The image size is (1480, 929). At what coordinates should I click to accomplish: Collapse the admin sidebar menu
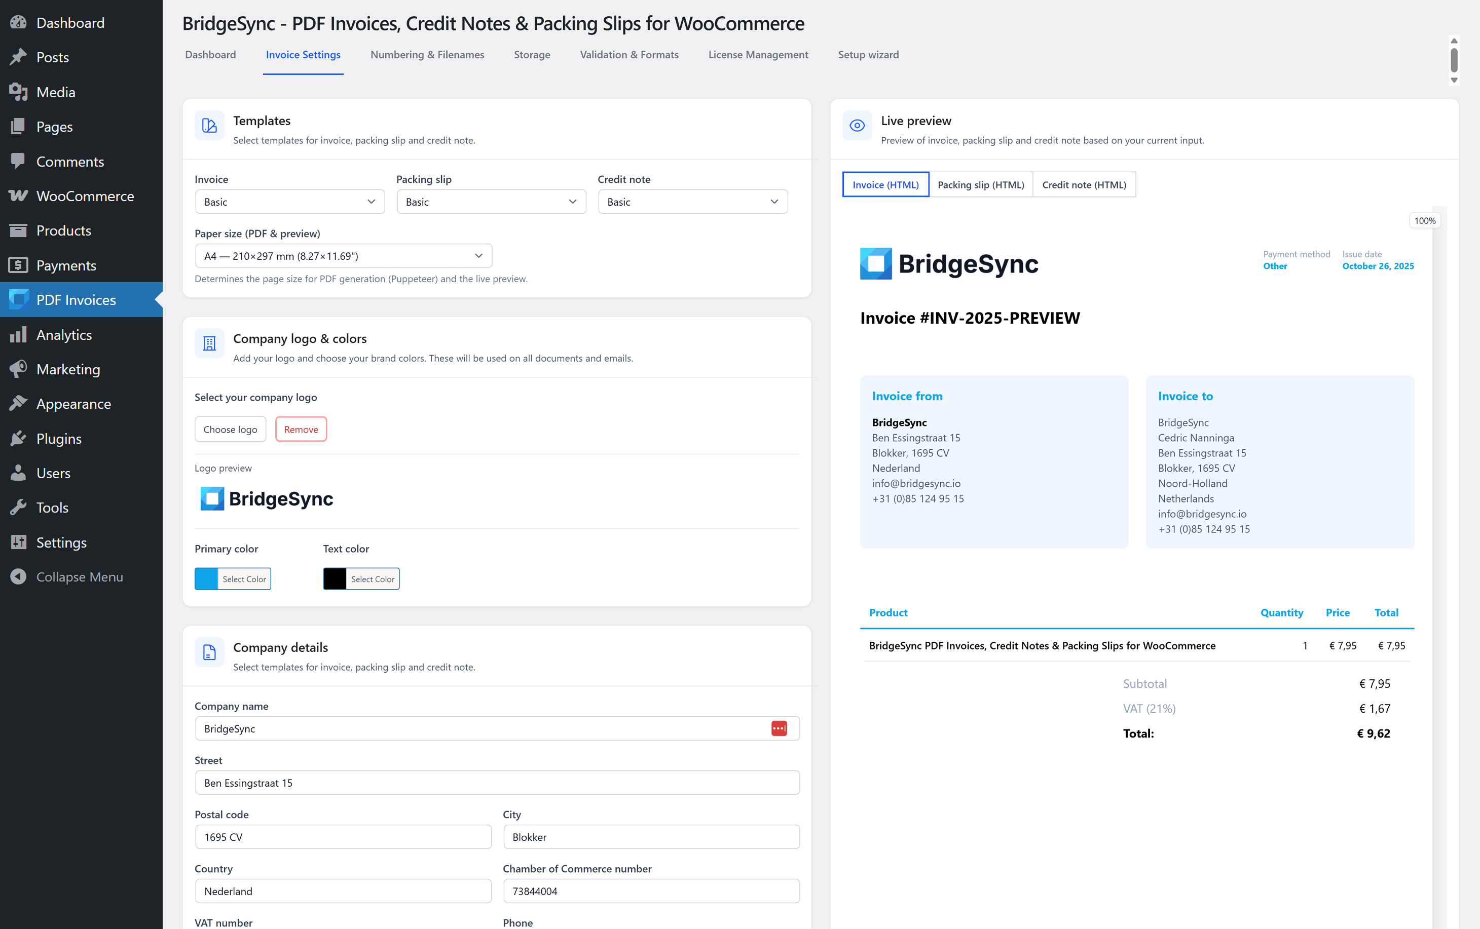[x=79, y=577]
